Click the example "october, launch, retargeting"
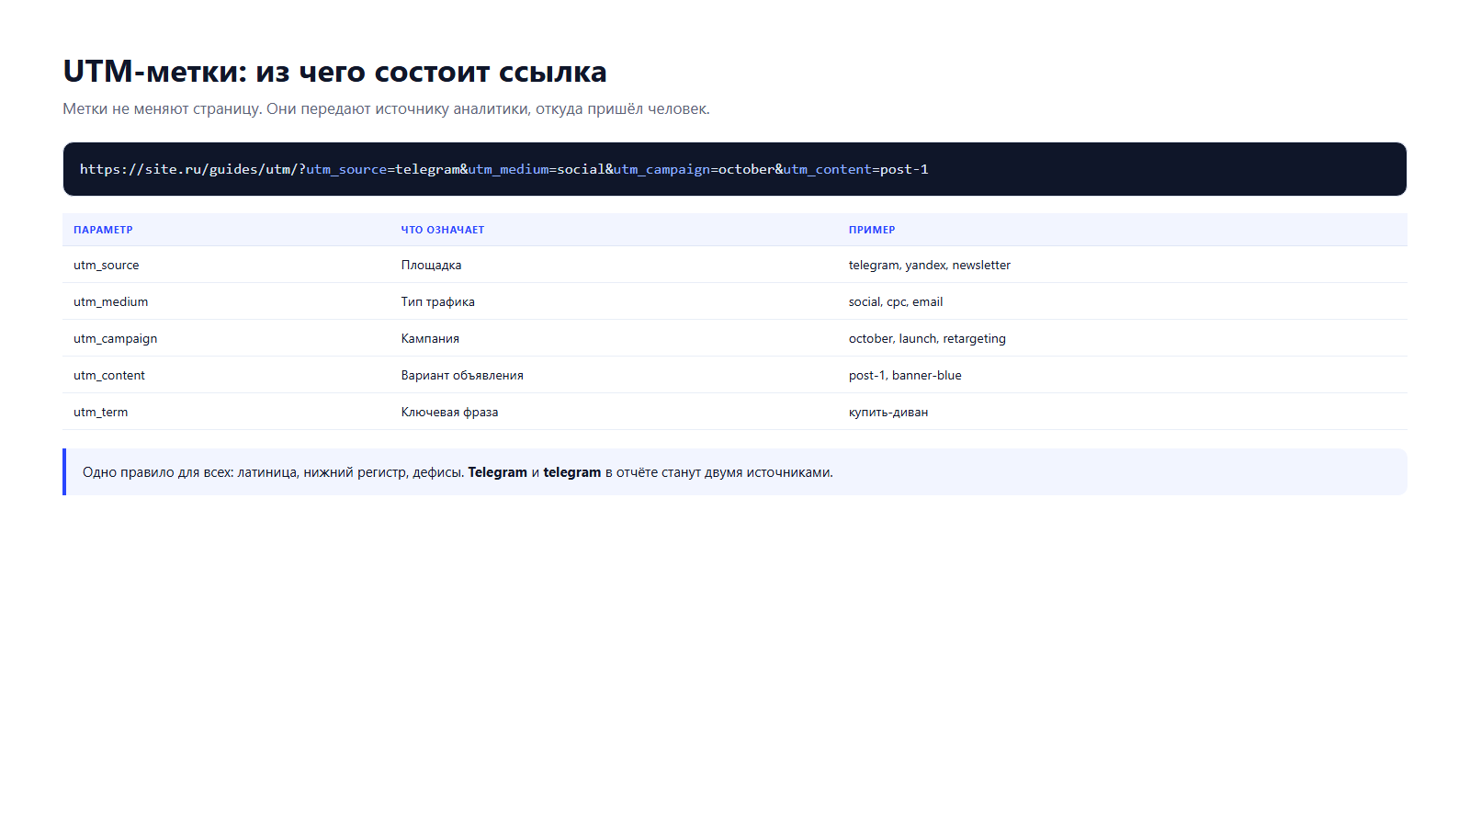Viewport: 1470px width, 827px height. (x=927, y=338)
